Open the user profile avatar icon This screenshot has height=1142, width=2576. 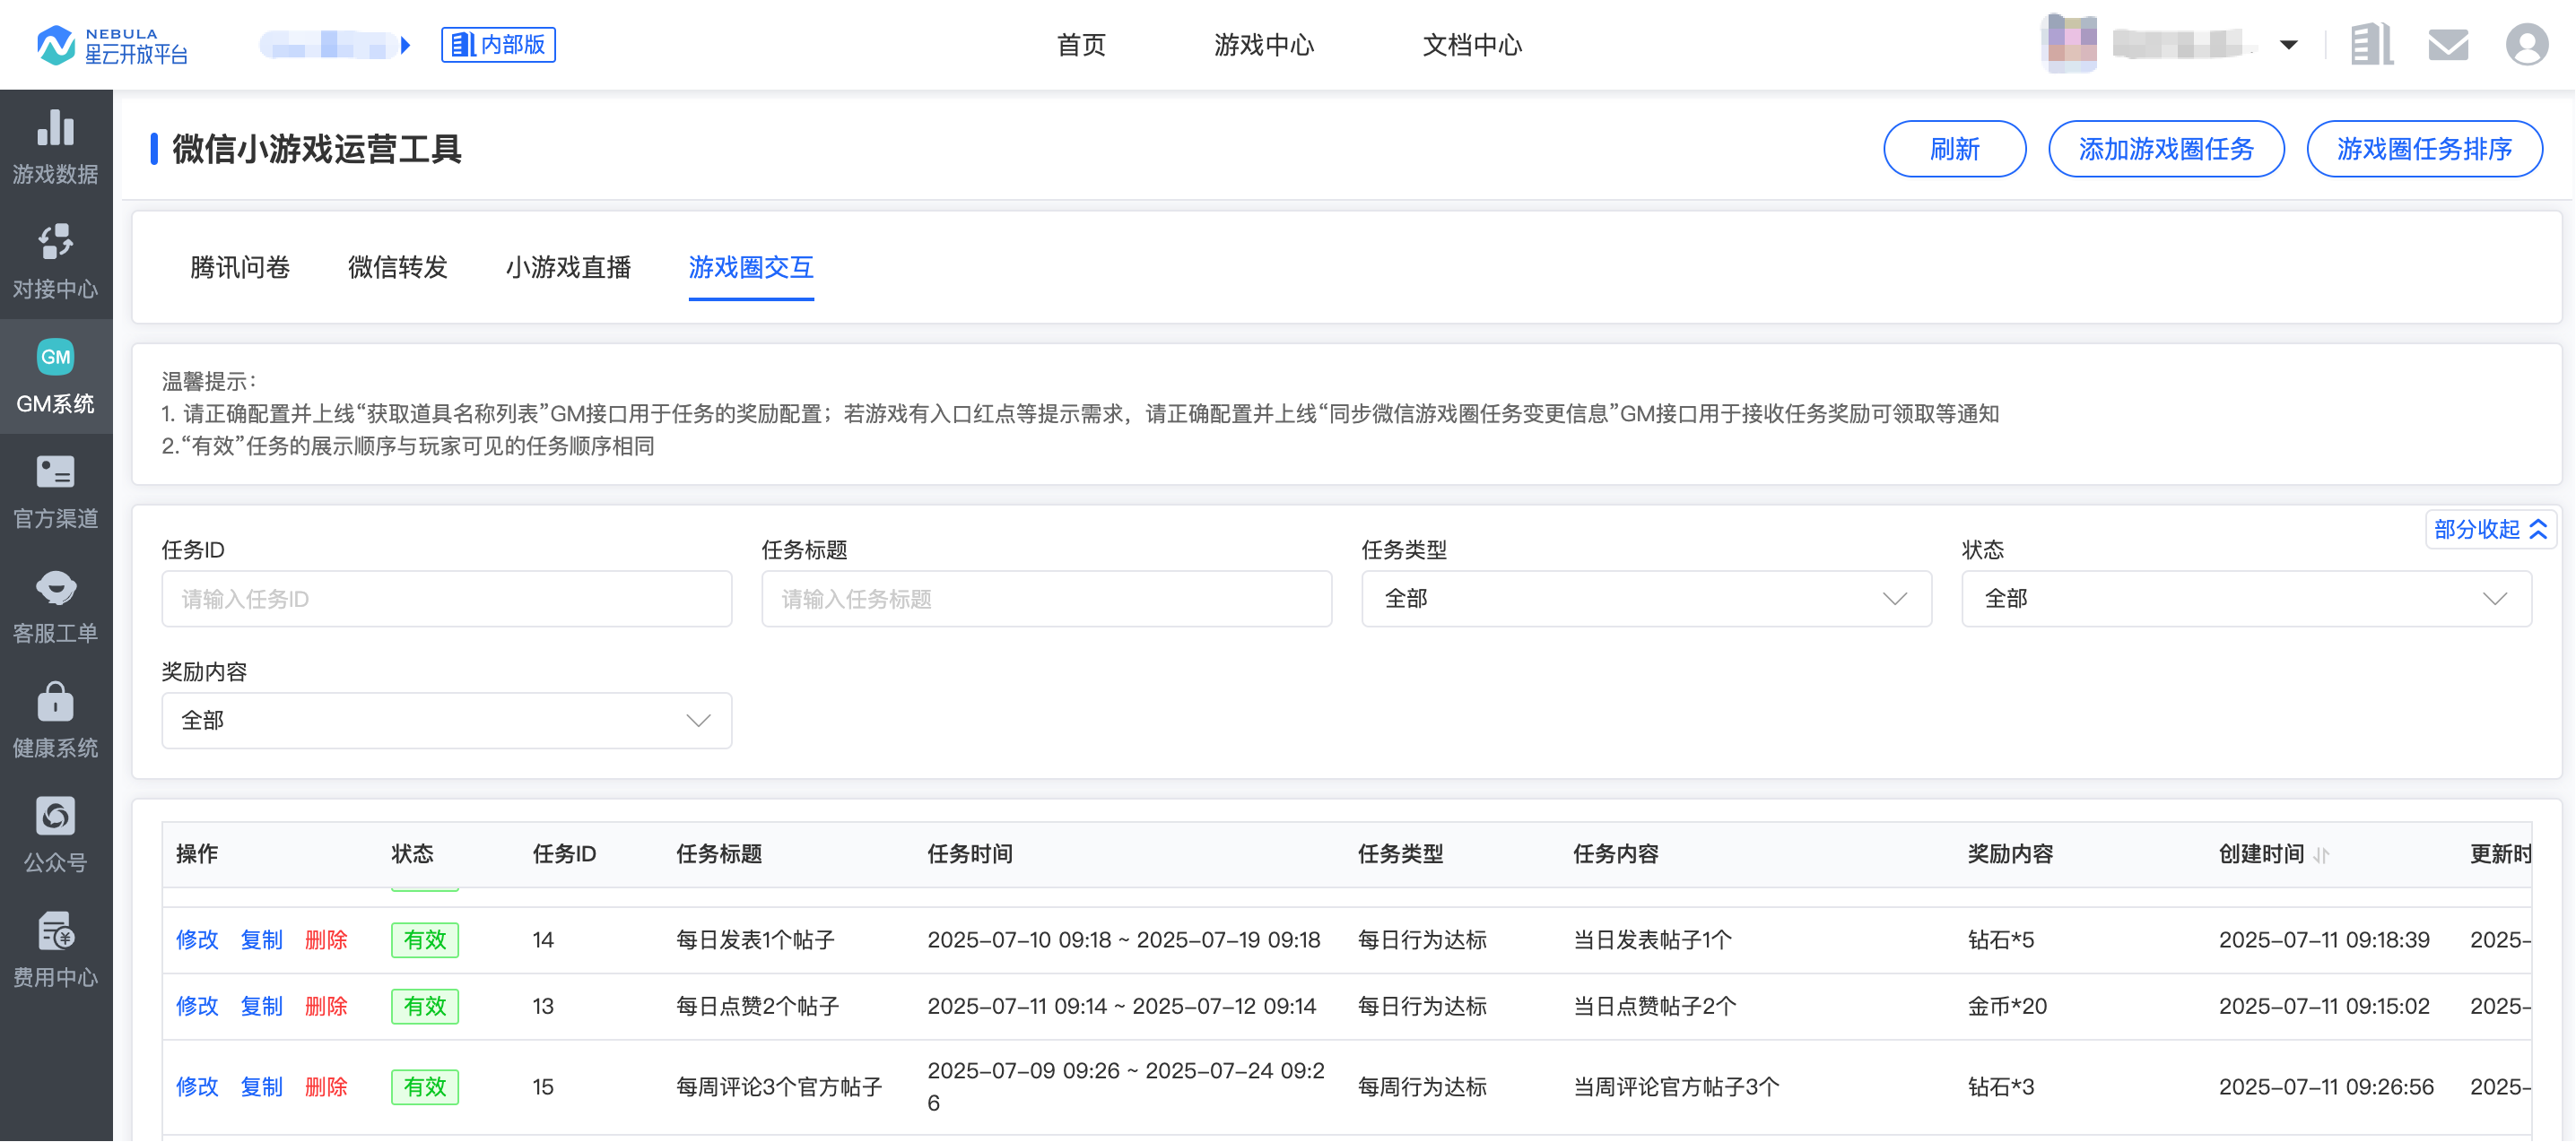[2526, 45]
